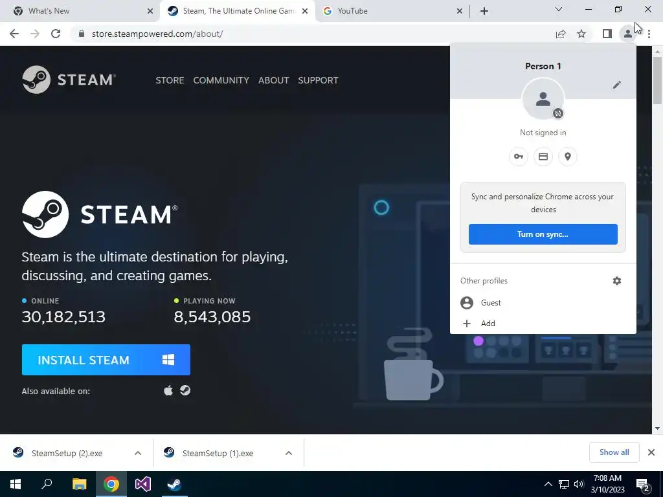Viewport: 663px width, 497px height.
Task: Click the page vertical scrollbar thumb
Action: tap(657, 80)
